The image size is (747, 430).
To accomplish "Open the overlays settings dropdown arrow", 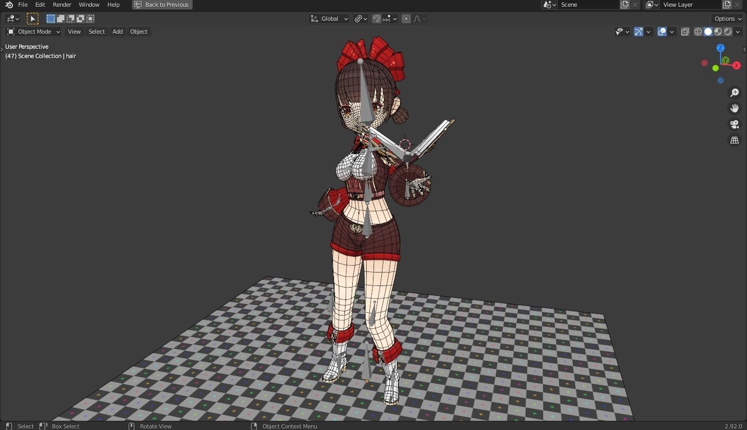I will 672,32.
